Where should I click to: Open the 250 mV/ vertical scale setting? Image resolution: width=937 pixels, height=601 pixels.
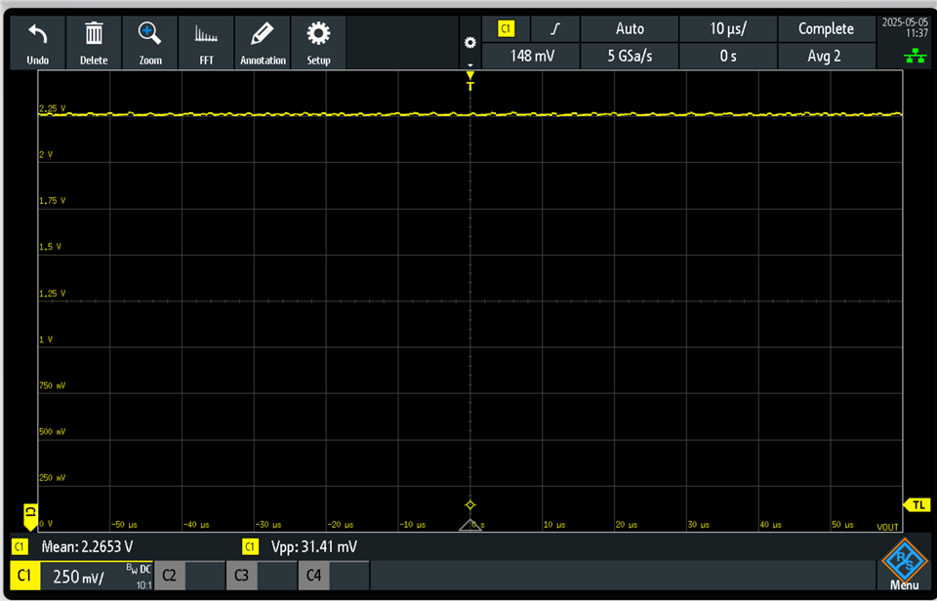tap(78, 578)
